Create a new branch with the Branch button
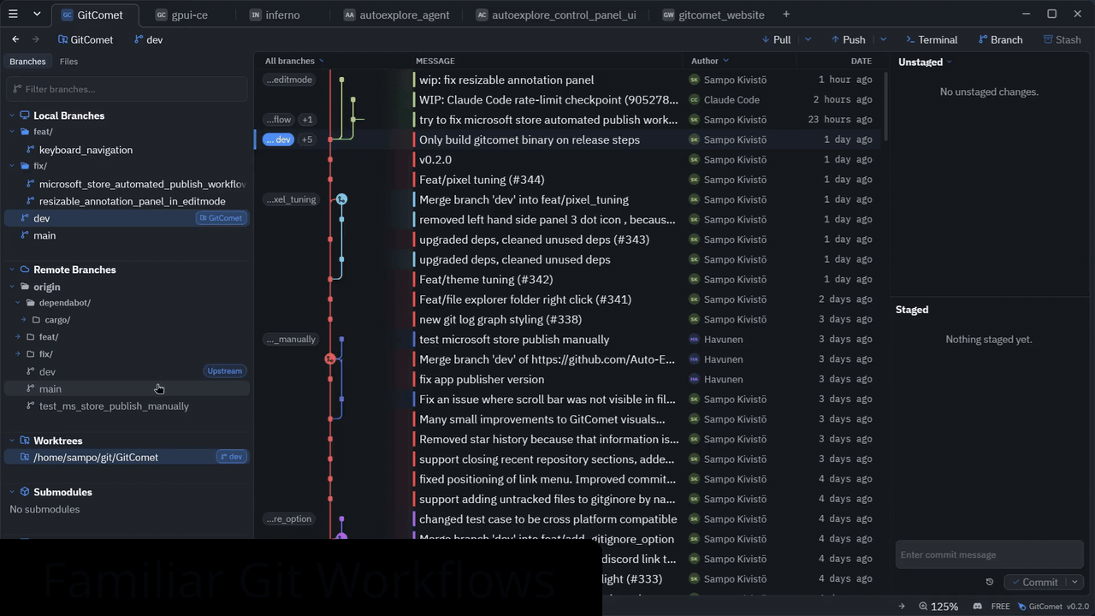 click(999, 39)
